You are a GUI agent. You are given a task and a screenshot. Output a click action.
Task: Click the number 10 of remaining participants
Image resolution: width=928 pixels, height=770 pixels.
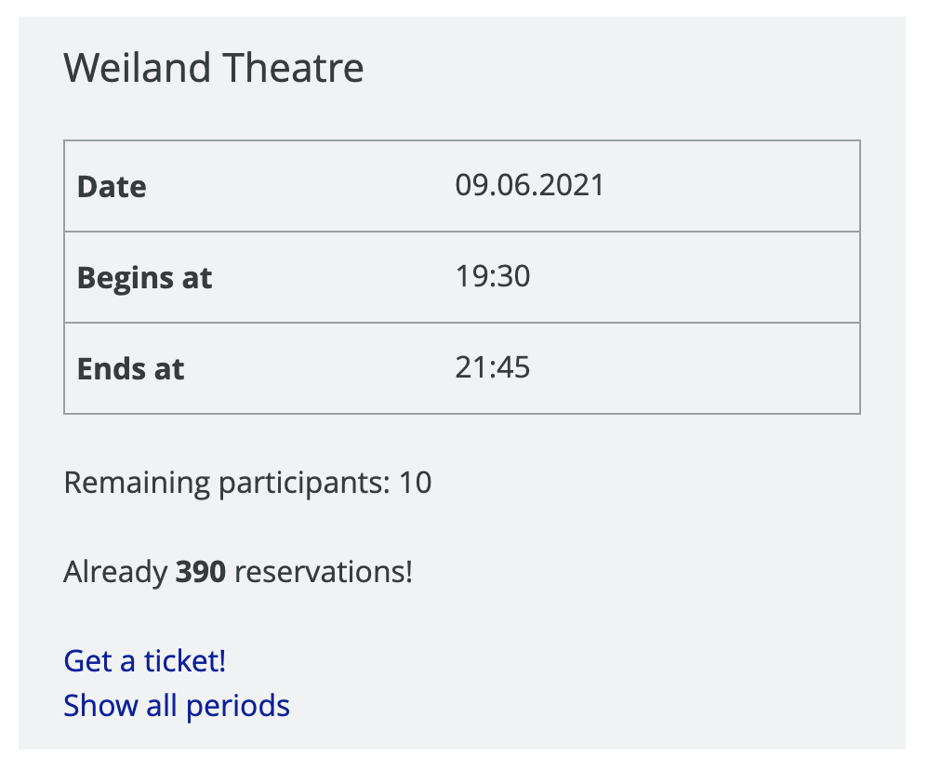click(415, 483)
